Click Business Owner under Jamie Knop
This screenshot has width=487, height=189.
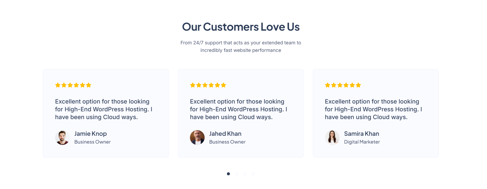pos(92,142)
